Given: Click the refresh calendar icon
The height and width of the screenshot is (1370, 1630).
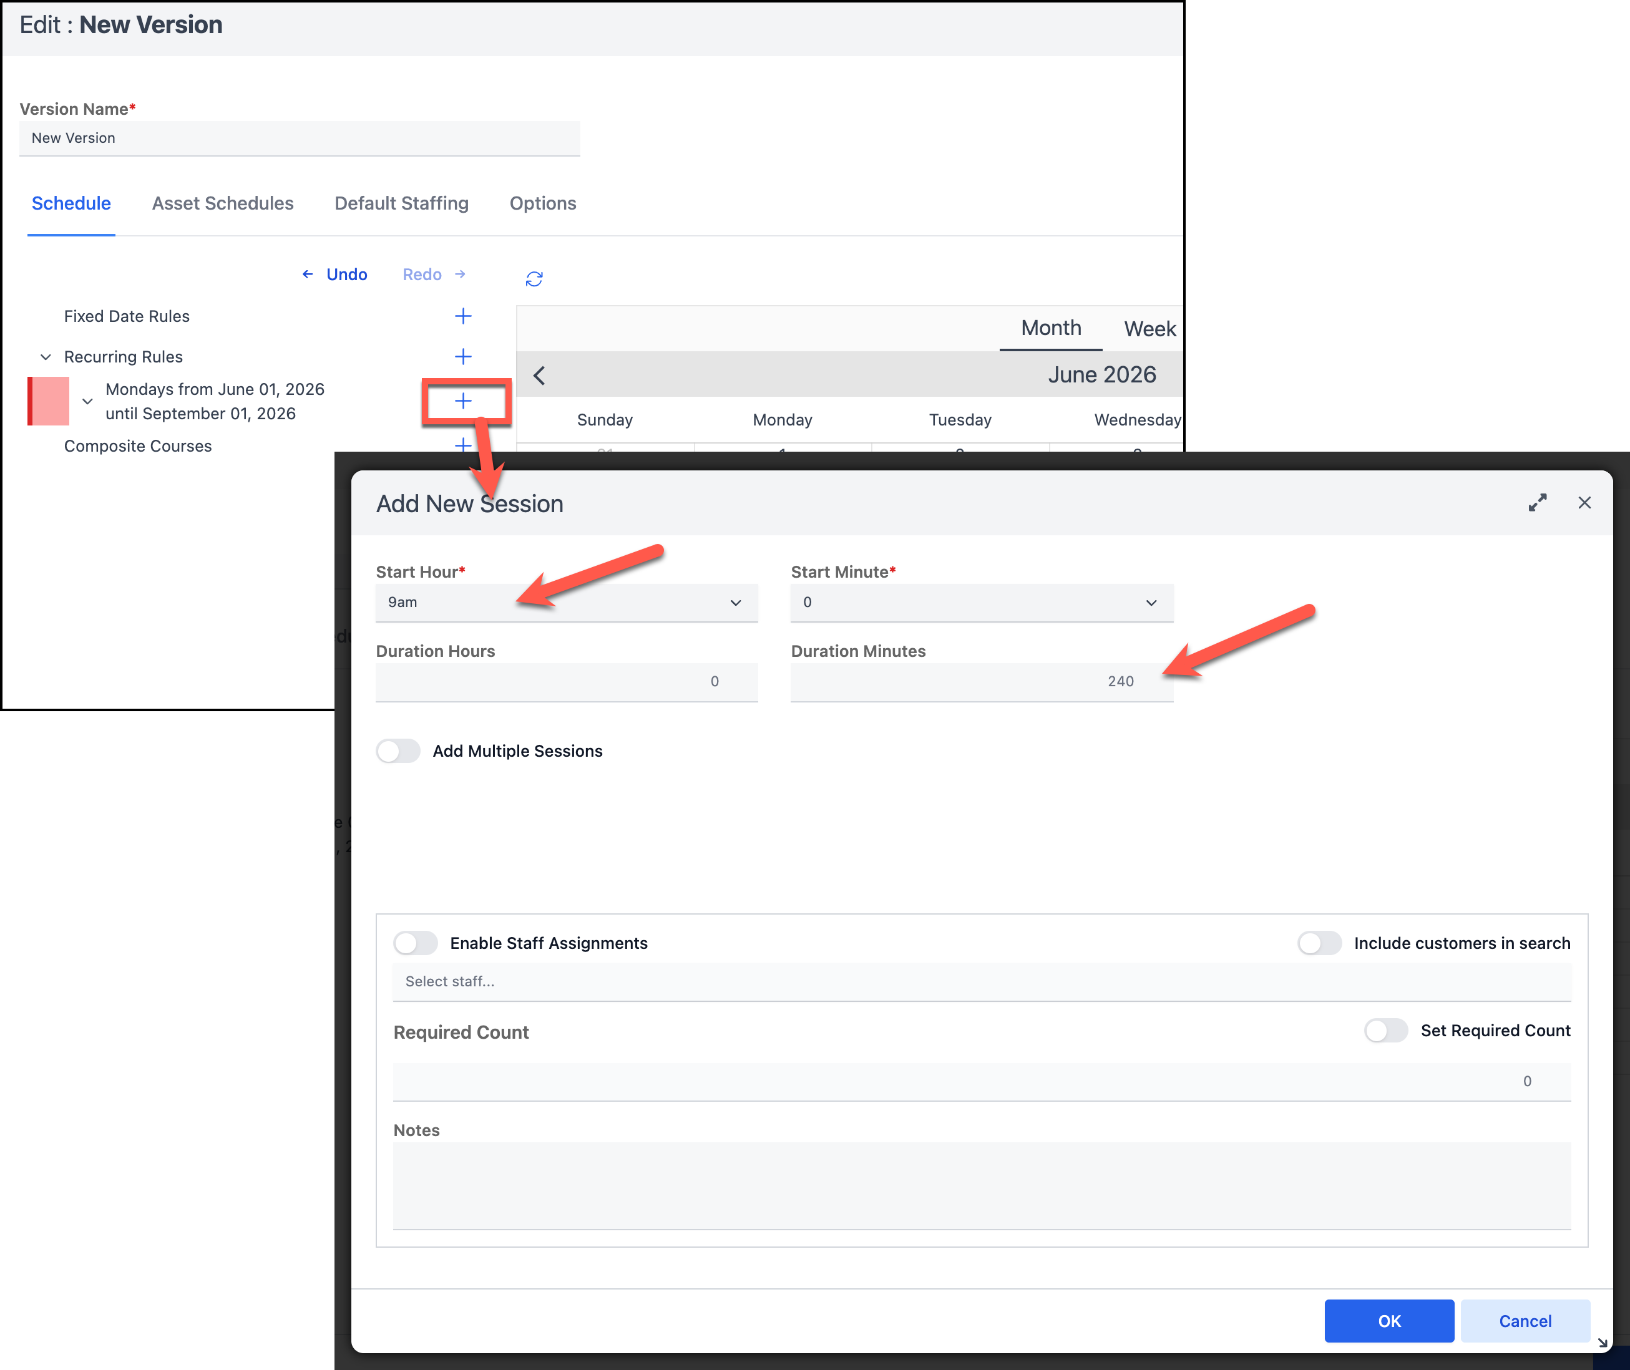Looking at the screenshot, I should coord(534,278).
